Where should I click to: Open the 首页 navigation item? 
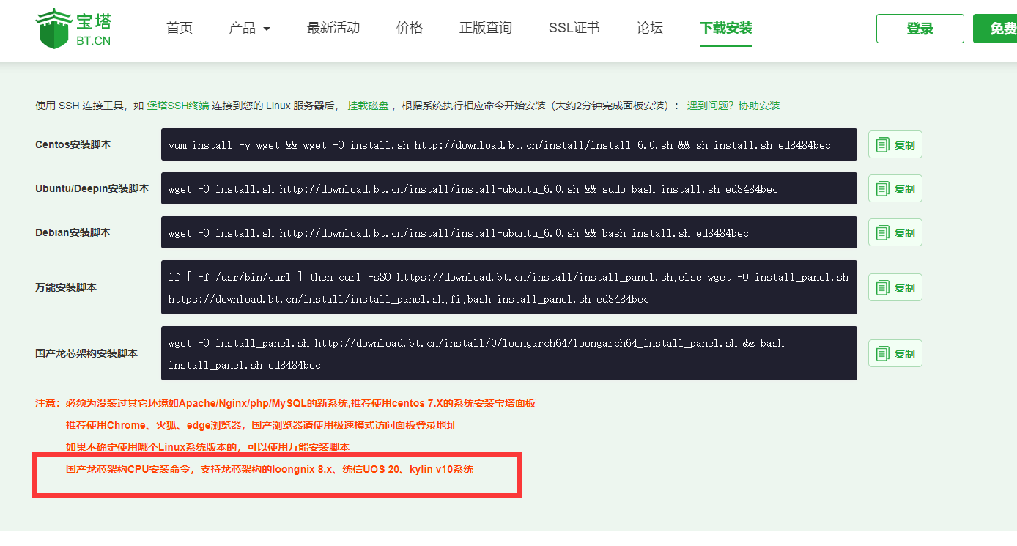tap(180, 28)
